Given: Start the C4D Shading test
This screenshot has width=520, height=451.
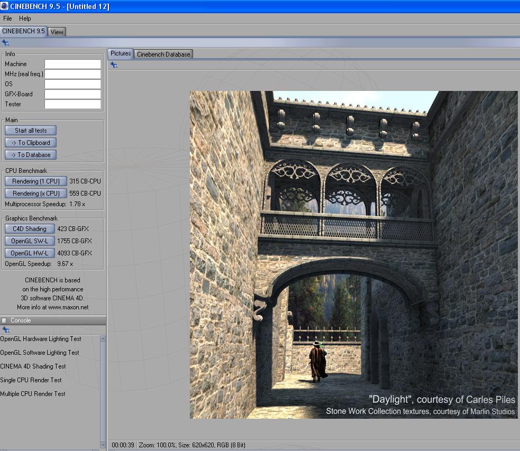Looking at the screenshot, I should coord(30,229).
